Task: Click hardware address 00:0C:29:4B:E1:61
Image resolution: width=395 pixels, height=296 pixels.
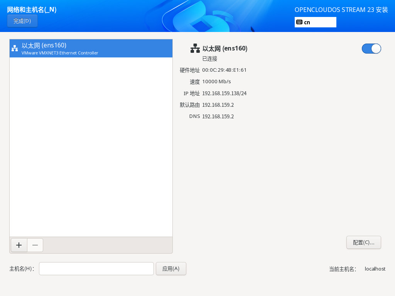Action: (224, 70)
